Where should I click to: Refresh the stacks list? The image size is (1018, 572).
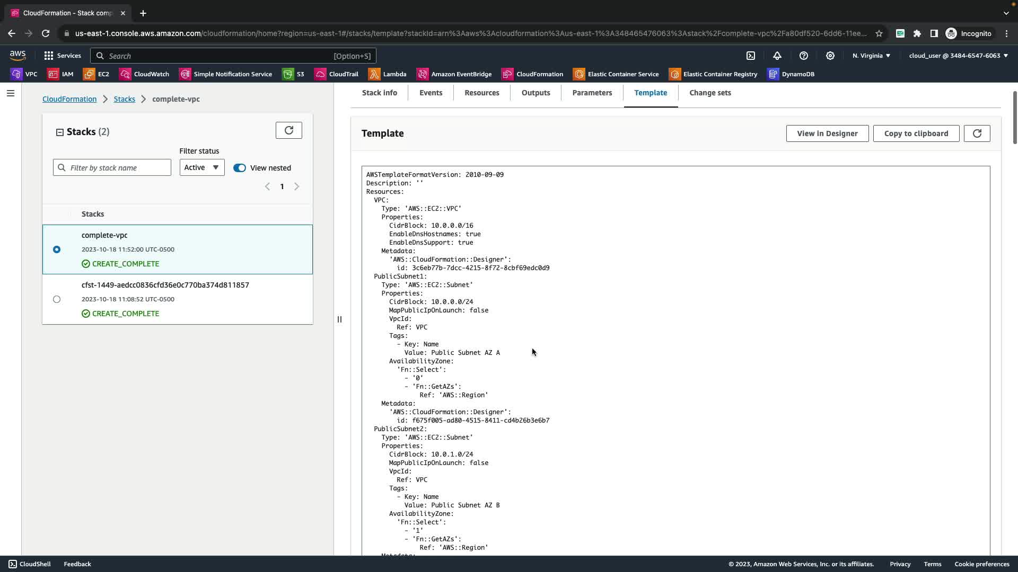click(x=289, y=130)
